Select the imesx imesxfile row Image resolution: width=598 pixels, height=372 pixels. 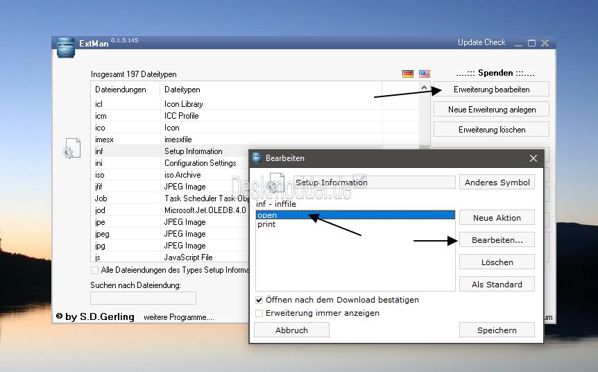click(255, 139)
